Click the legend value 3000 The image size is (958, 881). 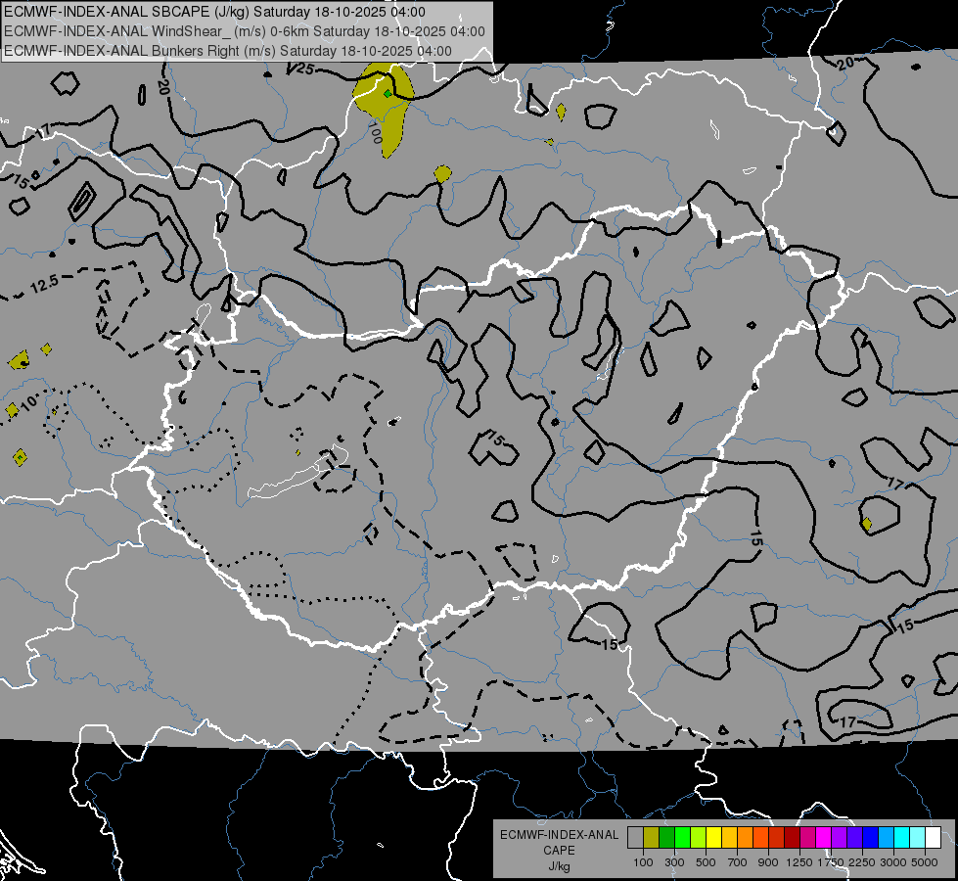(893, 862)
